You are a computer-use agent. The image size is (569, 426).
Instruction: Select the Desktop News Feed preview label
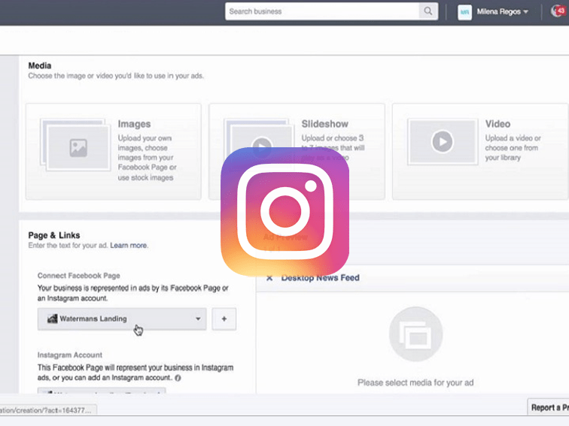(320, 278)
